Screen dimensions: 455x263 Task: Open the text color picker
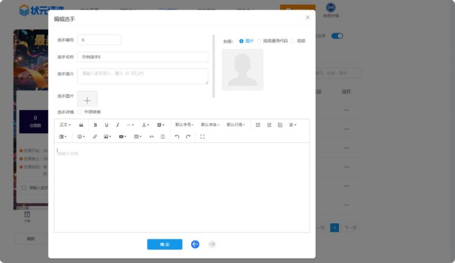146,125
